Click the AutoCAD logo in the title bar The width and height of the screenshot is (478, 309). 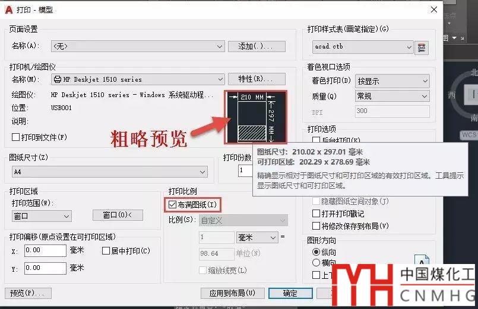click(9, 10)
